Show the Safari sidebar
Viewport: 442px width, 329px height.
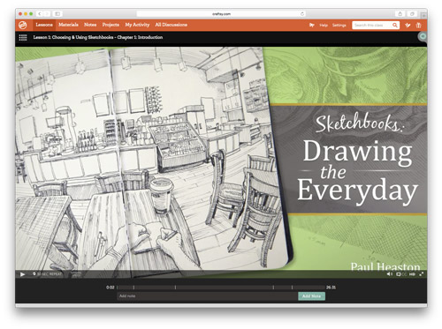click(x=57, y=13)
